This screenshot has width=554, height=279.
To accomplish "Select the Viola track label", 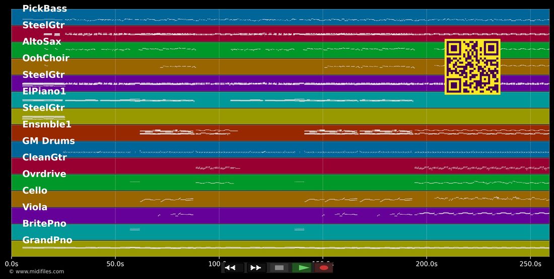I will (35, 207).
